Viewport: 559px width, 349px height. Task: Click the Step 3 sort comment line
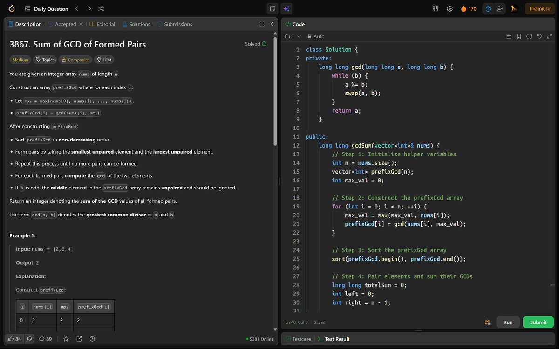(389, 250)
